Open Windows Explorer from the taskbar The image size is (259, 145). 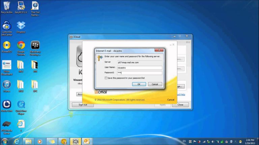[28, 141]
